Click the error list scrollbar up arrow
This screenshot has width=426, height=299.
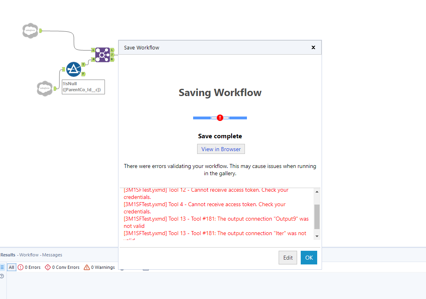click(x=317, y=192)
